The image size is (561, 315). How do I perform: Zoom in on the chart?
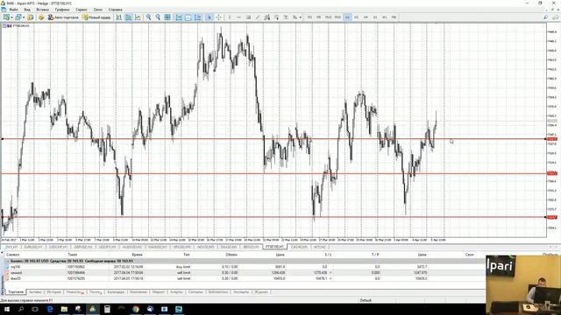pos(148,17)
